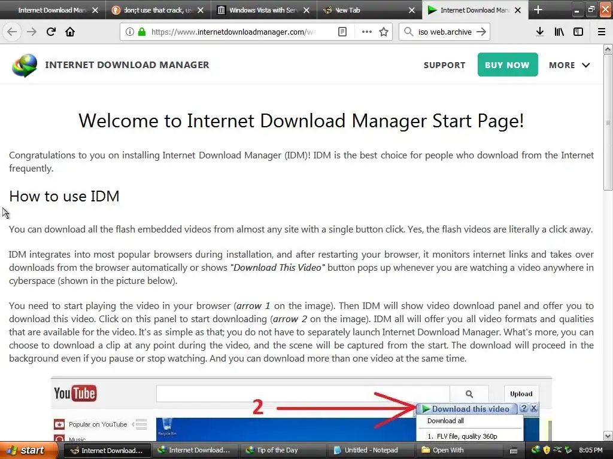613x459 pixels.
Task: Switch to the New Tab tab
Action: pos(369,10)
